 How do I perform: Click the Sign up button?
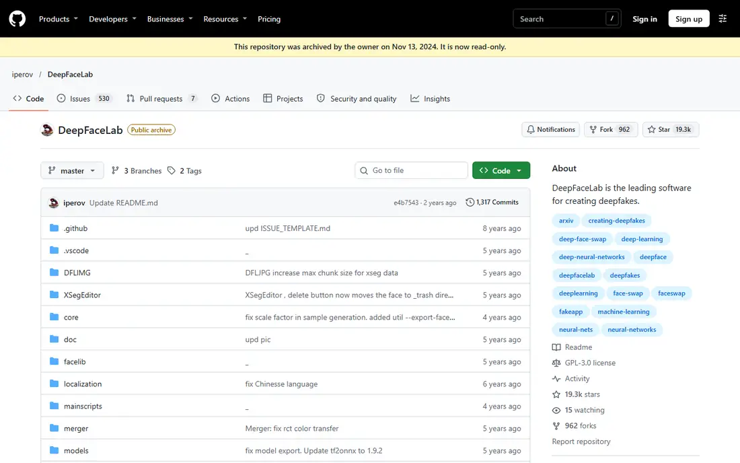click(x=689, y=19)
